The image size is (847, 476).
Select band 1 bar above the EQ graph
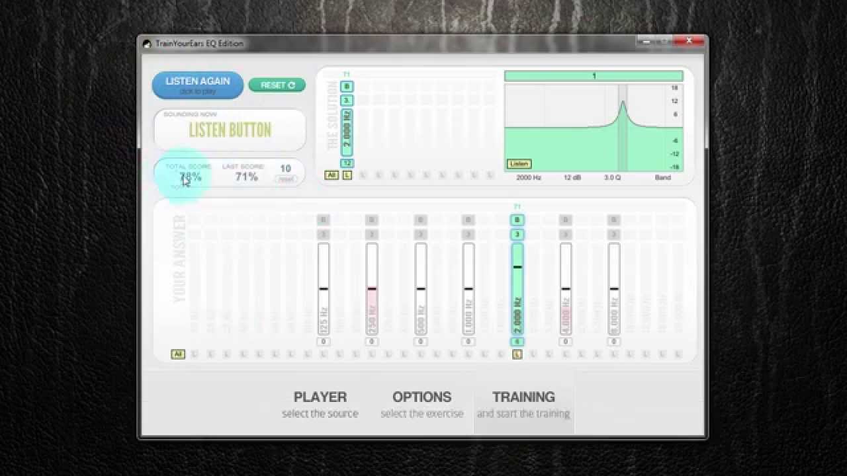(x=594, y=76)
